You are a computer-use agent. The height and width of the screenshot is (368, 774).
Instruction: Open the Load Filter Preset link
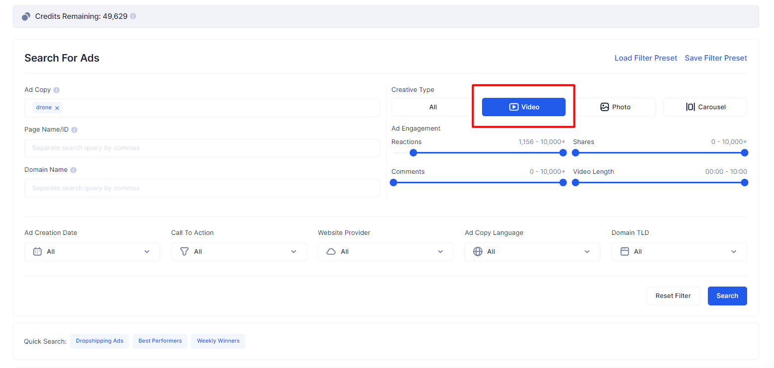click(x=646, y=58)
